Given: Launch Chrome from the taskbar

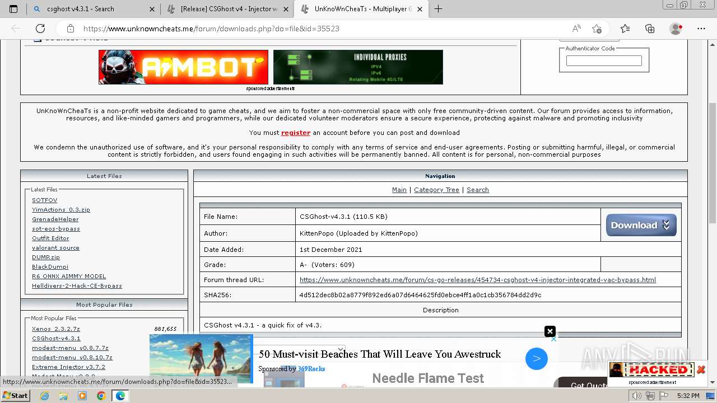Looking at the screenshot, I should tap(101, 396).
